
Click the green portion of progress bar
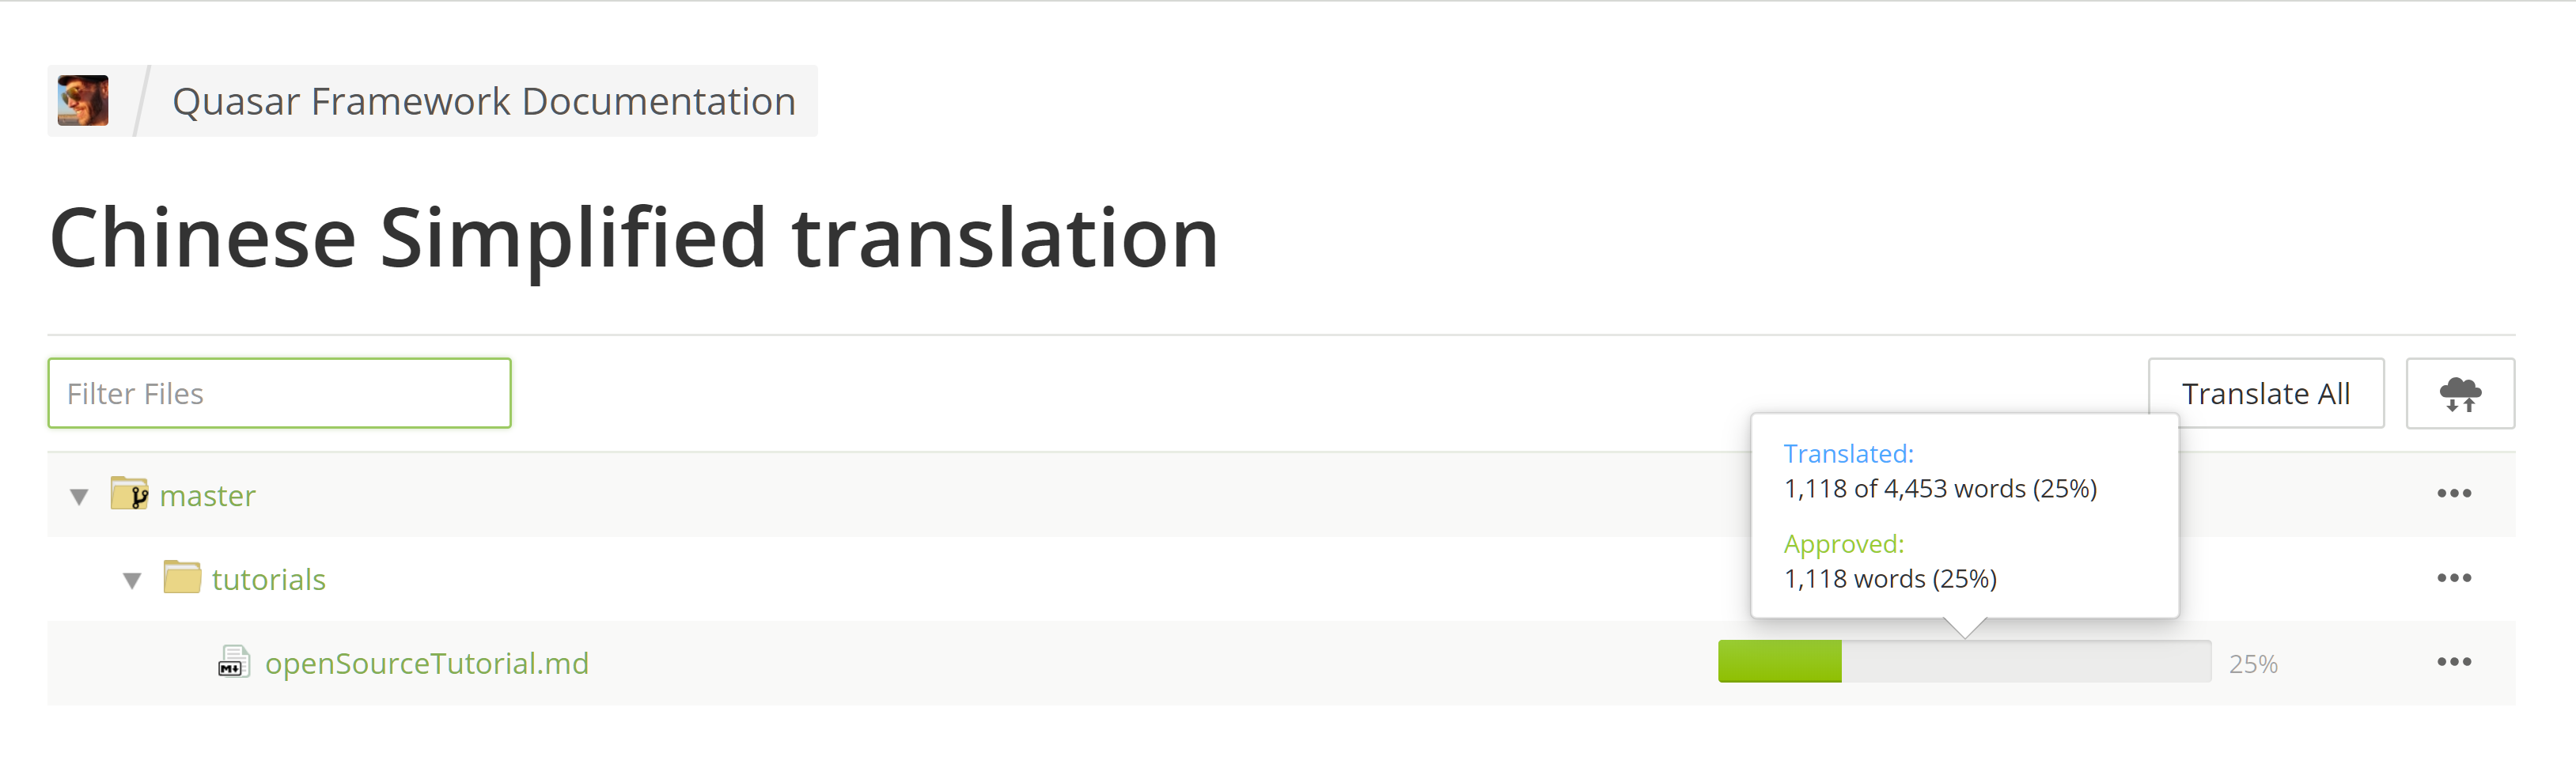pyautogui.click(x=1779, y=662)
